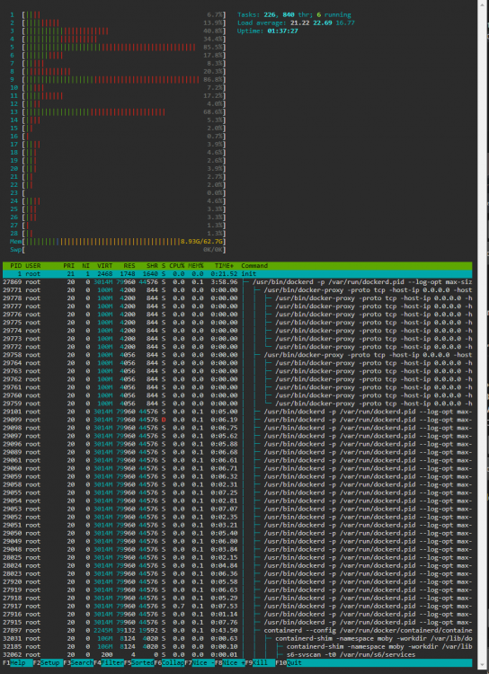Viewport: 489px width, 674px height.
Task: Sort by the TIME+ column header
Action: click(x=224, y=266)
